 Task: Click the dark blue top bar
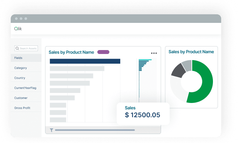pos(85,61)
